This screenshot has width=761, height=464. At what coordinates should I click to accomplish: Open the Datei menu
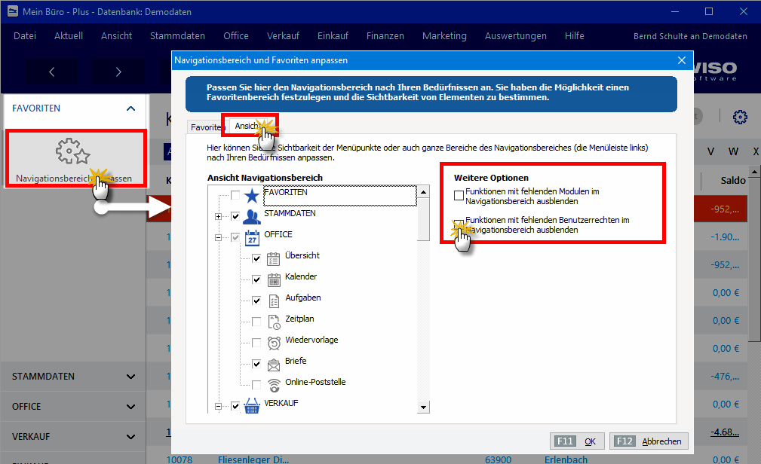tap(25, 36)
